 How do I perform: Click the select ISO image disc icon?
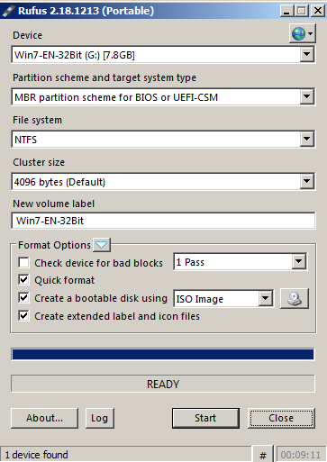click(x=295, y=299)
